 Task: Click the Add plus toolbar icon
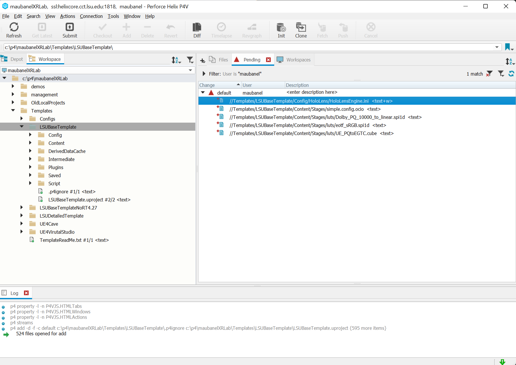point(127,27)
